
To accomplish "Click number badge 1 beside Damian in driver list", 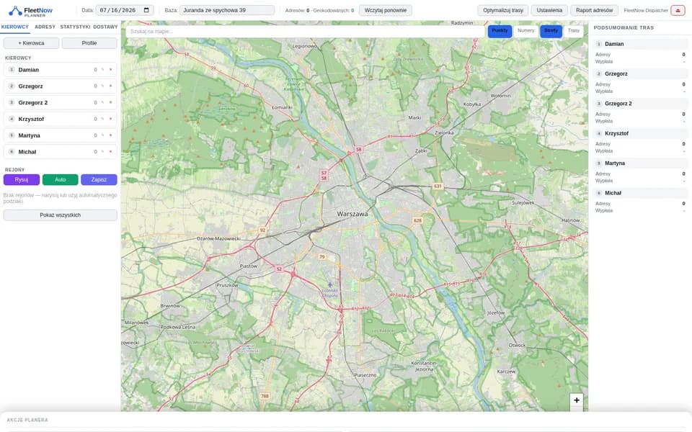I will click(x=12, y=70).
